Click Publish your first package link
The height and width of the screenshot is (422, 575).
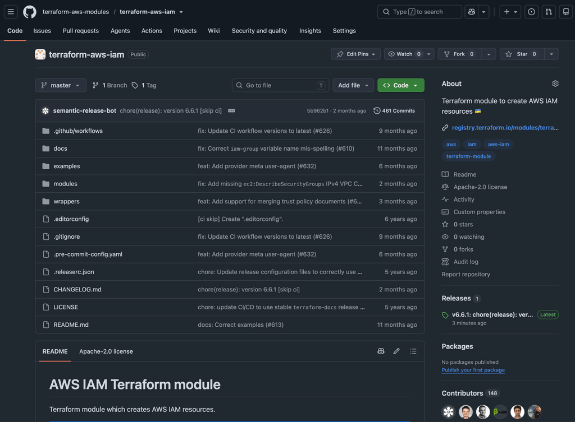click(x=473, y=370)
